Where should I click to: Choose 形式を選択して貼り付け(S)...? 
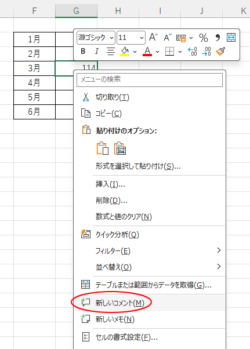(x=150, y=166)
